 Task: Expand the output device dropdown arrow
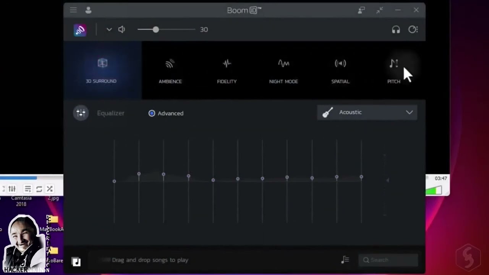pyautogui.click(x=109, y=29)
